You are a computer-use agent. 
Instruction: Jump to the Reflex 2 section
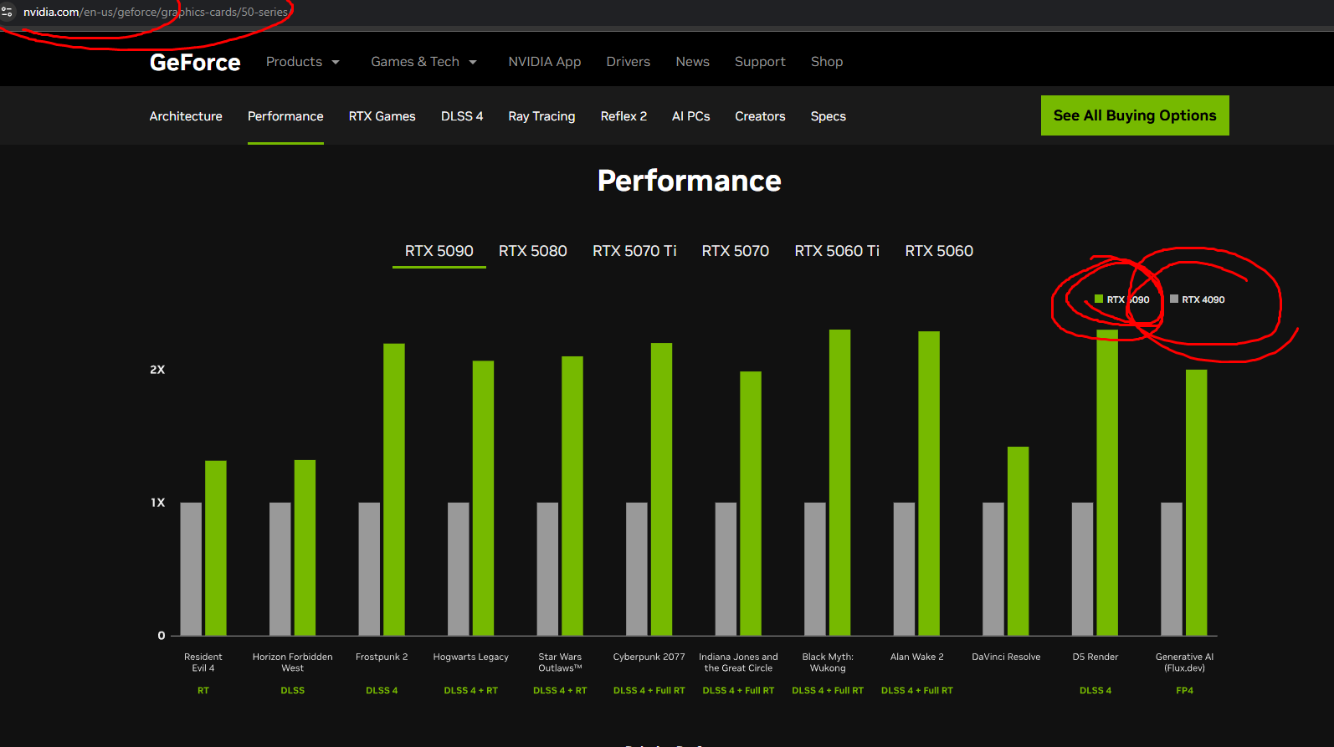click(x=623, y=116)
